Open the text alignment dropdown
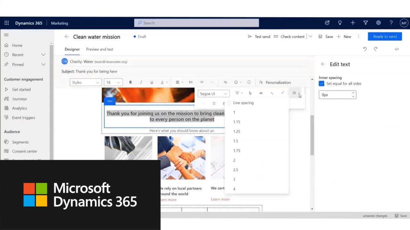This screenshot has height=230, width=410. pyautogui.click(x=179, y=82)
